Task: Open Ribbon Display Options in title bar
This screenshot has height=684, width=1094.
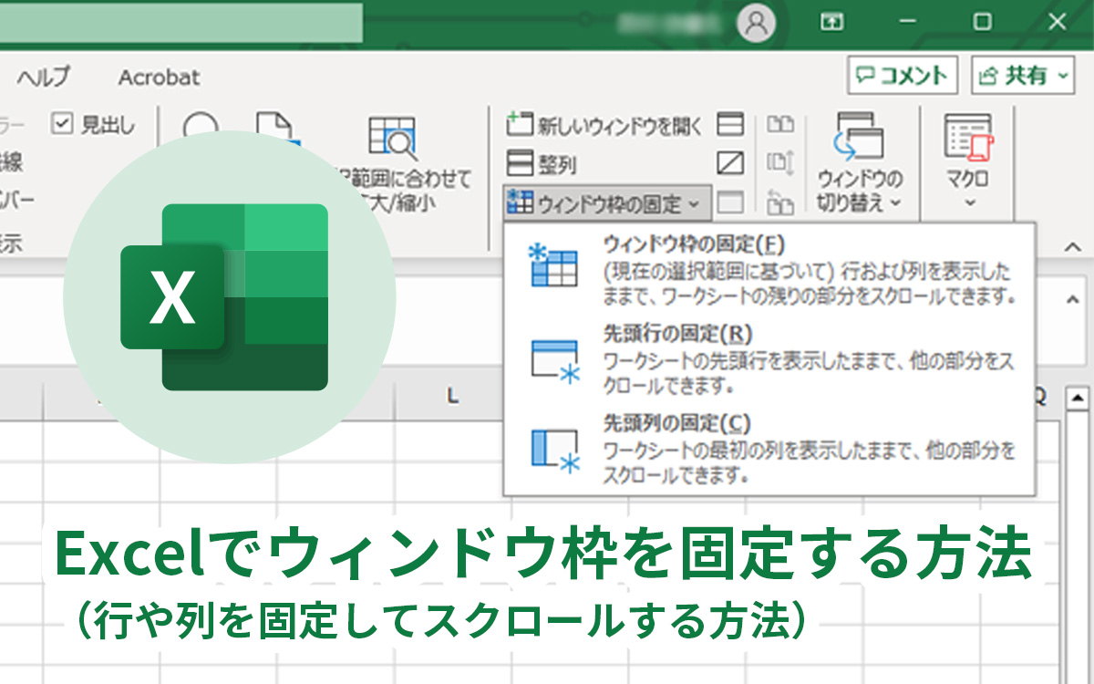Action: 831,22
